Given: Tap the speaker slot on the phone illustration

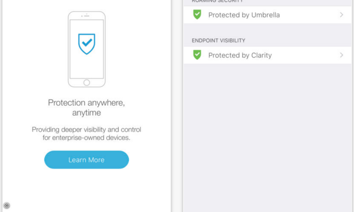Looking at the screenshot, I should click(87, 16).
